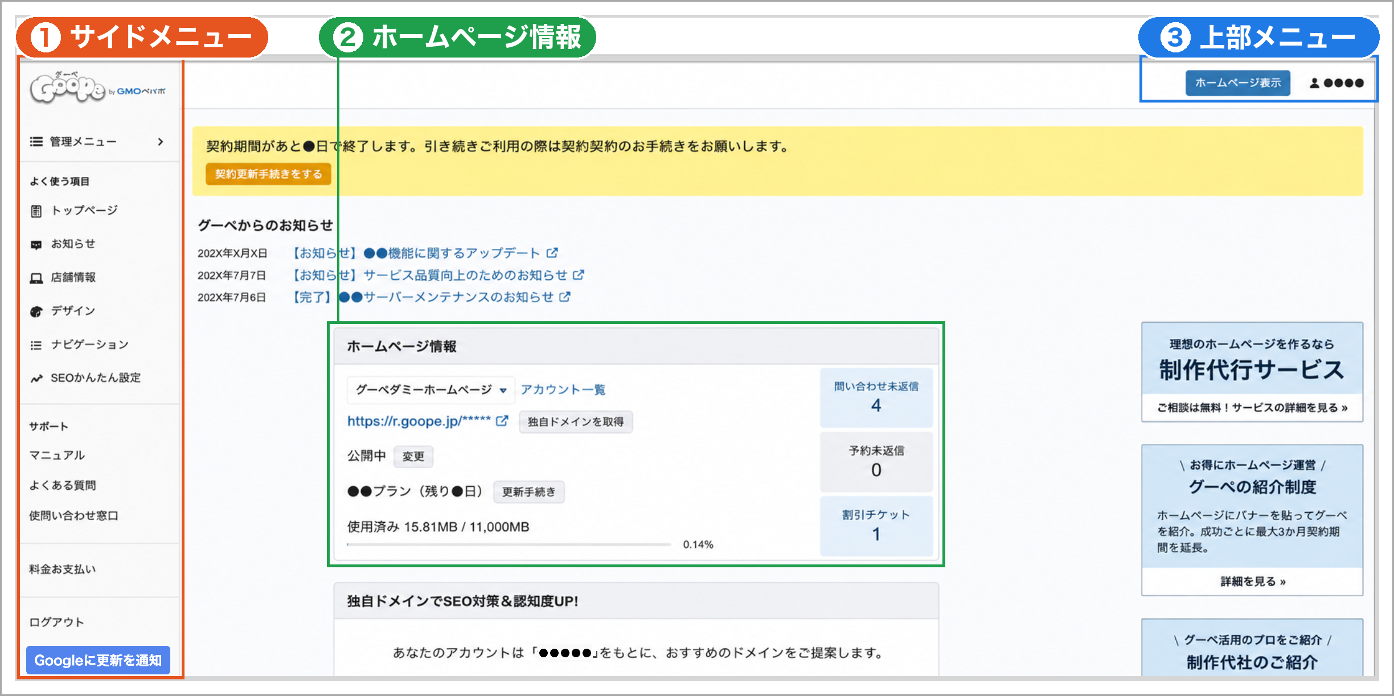Click the user account icon at the top right
This screenshot has width=1394, height=696.
click(x=1314, y=83)
